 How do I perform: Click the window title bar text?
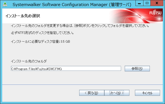[72, 5]
